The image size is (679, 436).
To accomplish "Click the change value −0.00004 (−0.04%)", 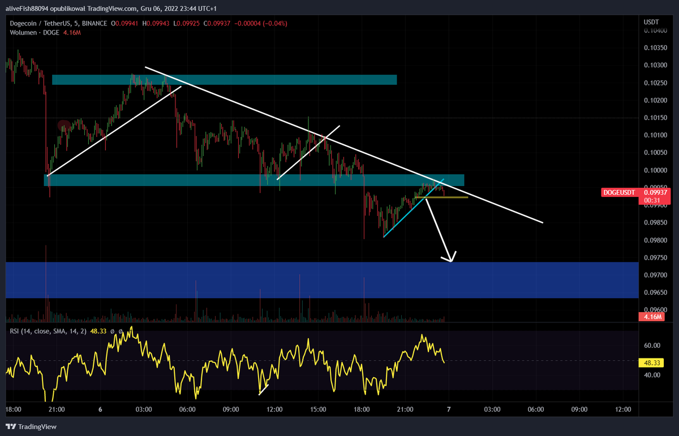I will click(261, 23).
